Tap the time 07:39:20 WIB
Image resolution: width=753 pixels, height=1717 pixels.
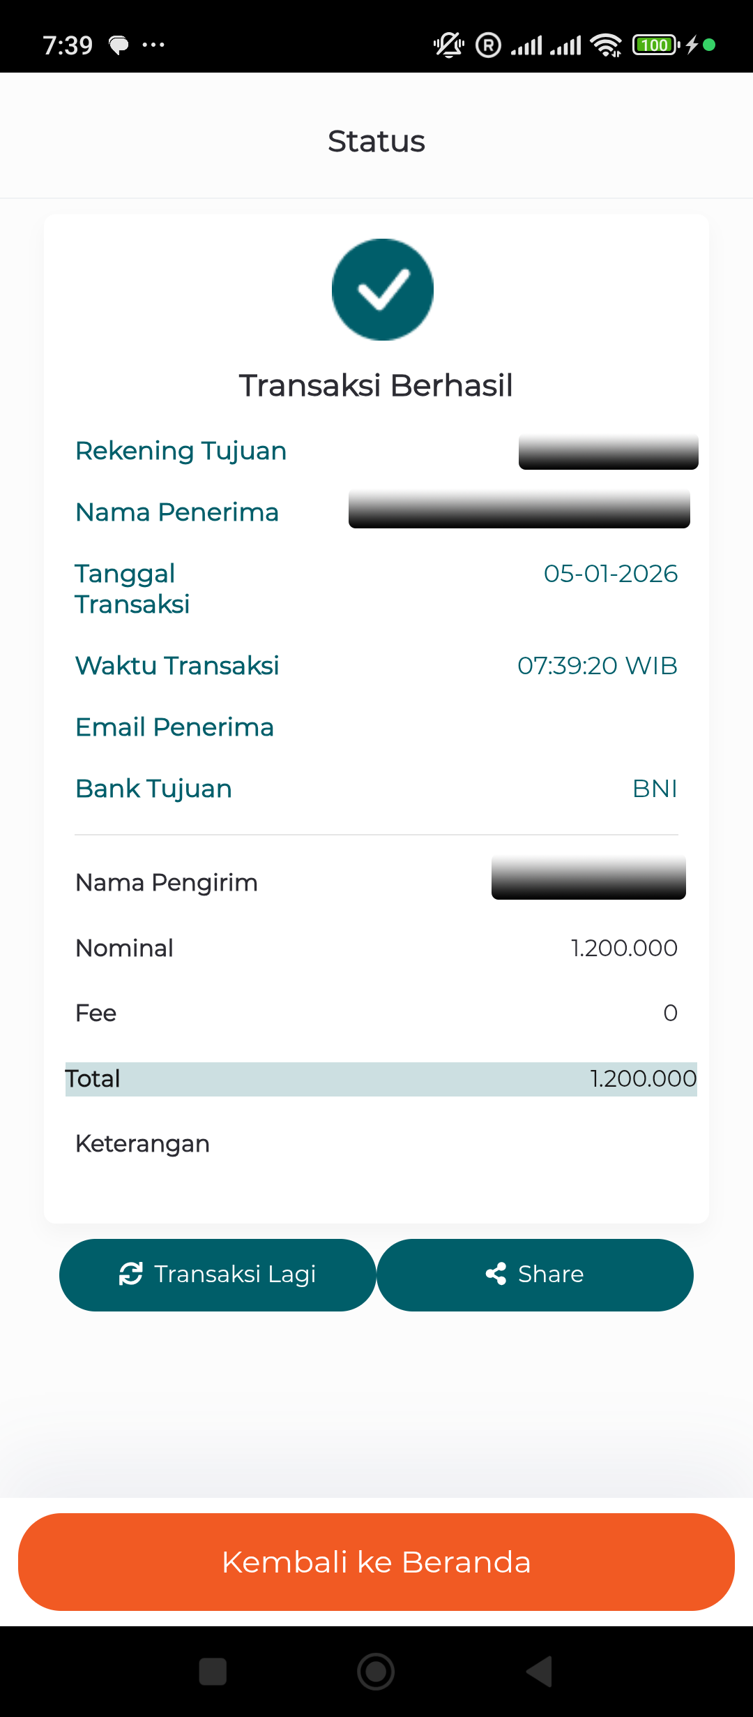pos(597,666)
